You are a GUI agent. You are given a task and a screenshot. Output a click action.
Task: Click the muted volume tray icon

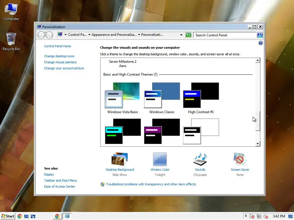266,217
